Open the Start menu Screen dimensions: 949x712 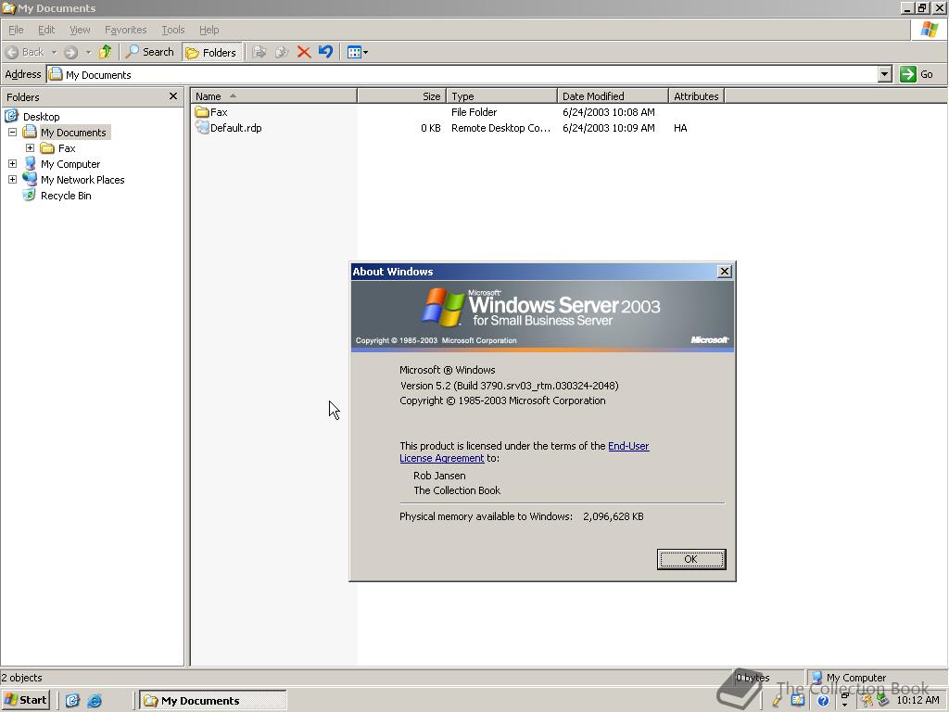(x=25, y=700)
